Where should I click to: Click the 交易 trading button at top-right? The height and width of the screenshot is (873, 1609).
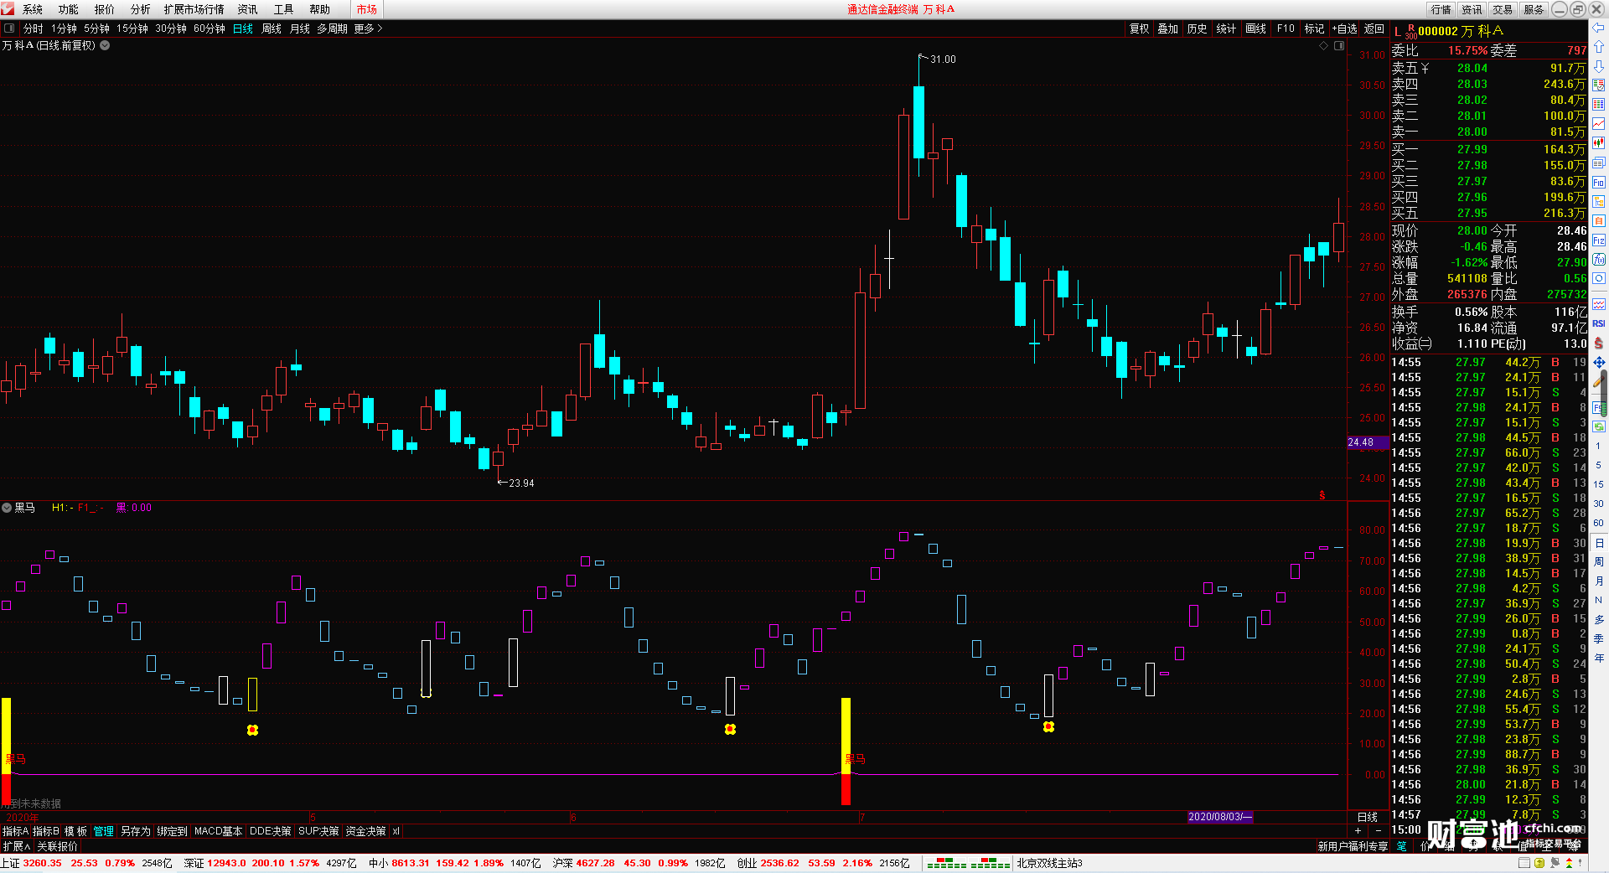[x=1503, y=9]
